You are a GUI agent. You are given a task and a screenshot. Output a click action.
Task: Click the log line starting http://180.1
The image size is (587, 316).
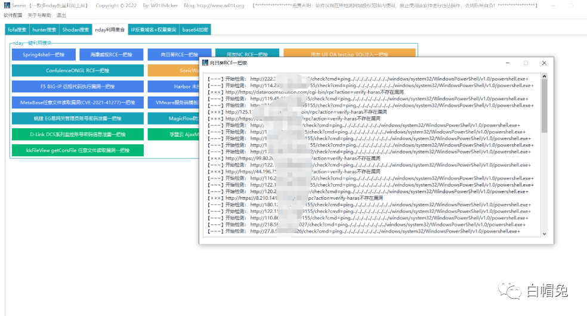point(368,205)
